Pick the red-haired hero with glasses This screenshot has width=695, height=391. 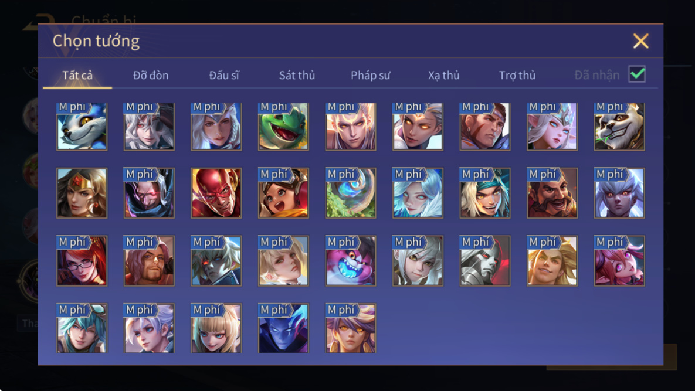tap(82, 261)
